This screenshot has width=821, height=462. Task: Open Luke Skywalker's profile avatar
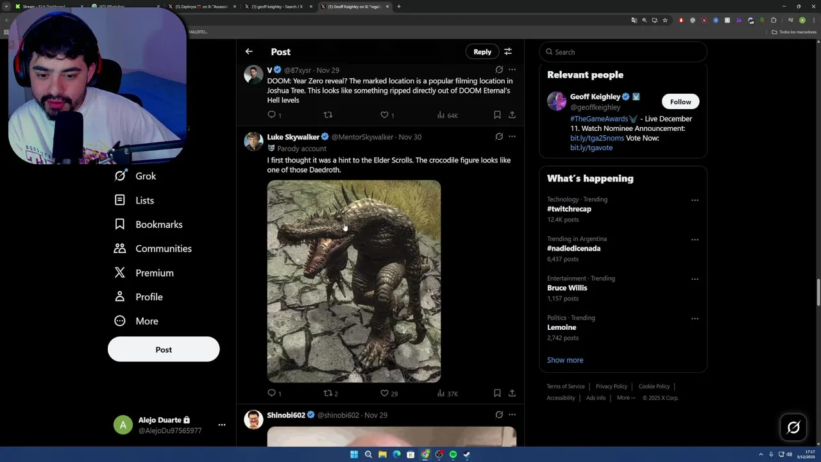(253, 141)
